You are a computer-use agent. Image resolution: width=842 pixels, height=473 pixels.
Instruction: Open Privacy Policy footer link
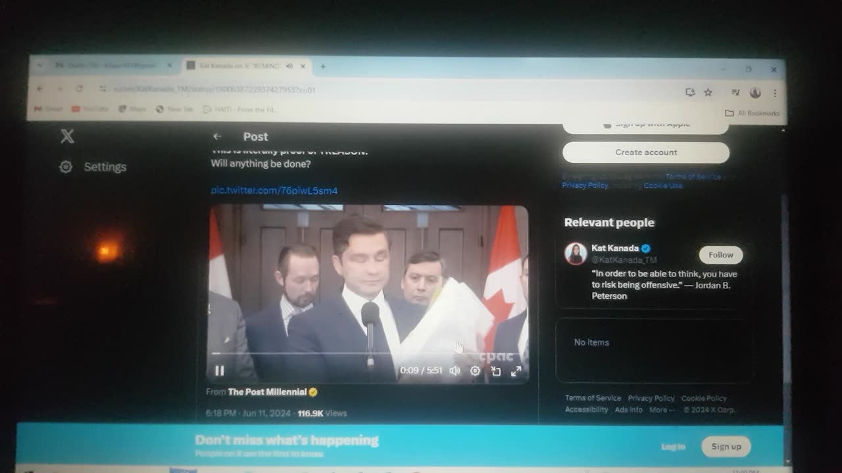651,398
